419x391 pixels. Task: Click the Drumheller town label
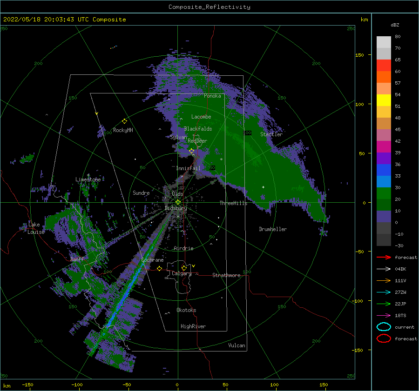click(x=273, y=229)
